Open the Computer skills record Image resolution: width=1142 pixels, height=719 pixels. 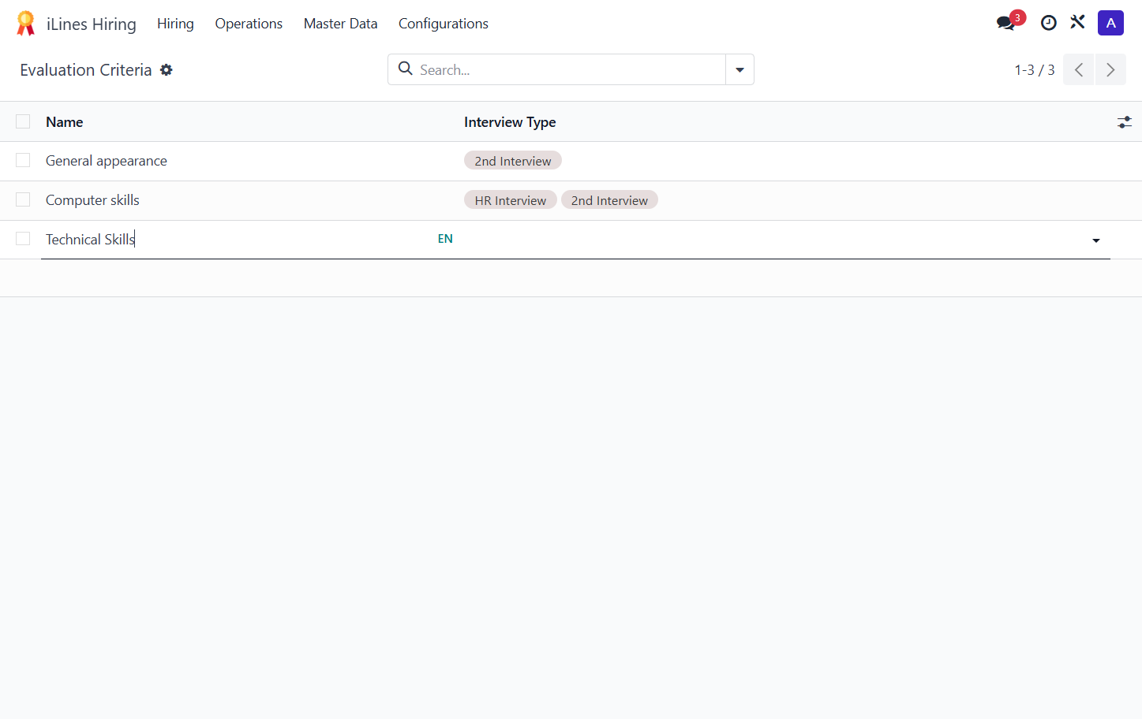(x=92, y=200)
